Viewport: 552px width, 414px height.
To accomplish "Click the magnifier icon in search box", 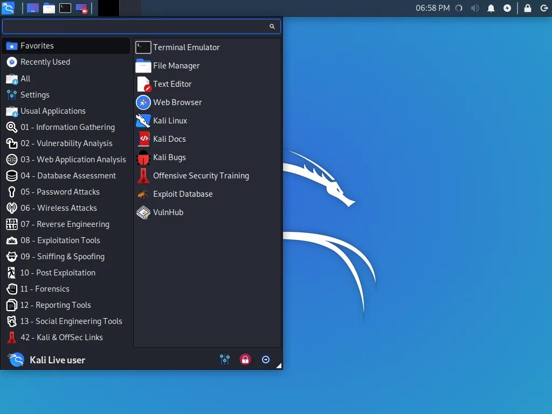I will 272,26.
